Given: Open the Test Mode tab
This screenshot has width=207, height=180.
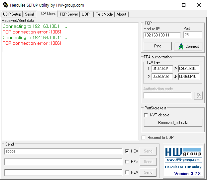Looking at the screenshot, I should click(104, 14).
